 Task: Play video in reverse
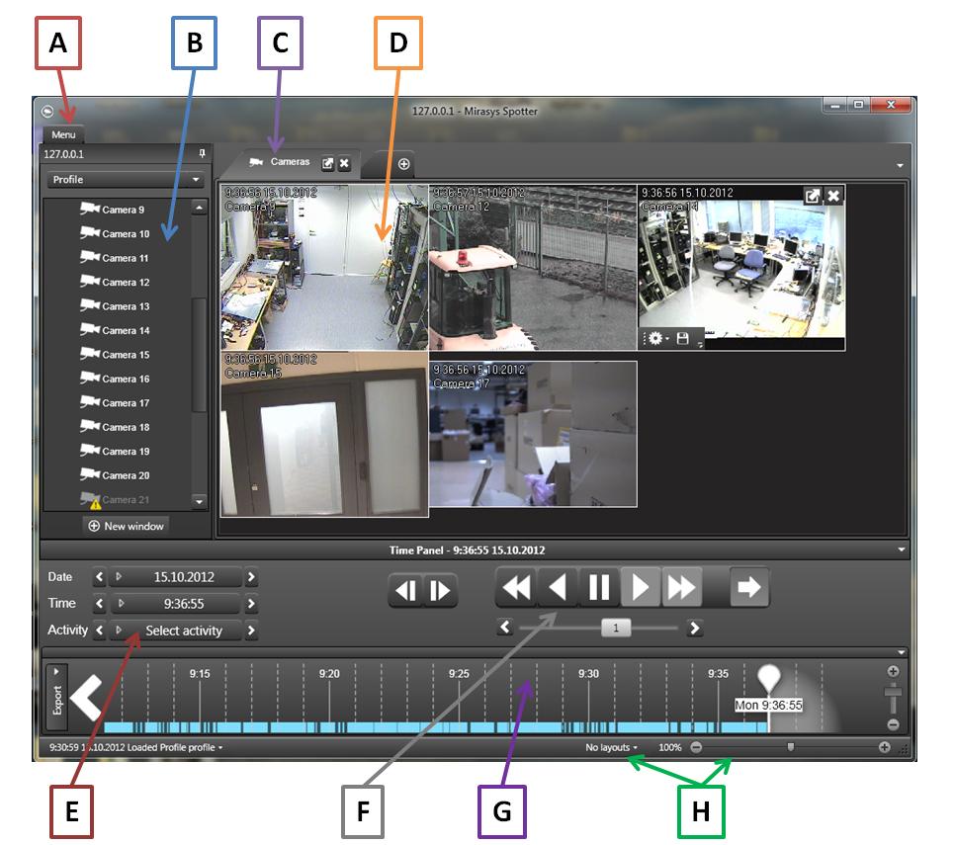pyautogui.click(x=558, y=587)
